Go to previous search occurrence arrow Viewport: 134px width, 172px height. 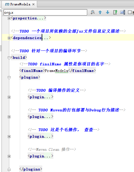(x=100, y=12)
